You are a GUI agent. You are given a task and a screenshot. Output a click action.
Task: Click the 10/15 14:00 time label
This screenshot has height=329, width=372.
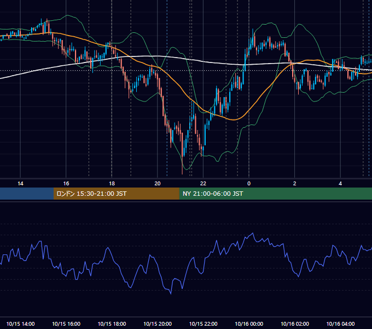pos(20,324)
